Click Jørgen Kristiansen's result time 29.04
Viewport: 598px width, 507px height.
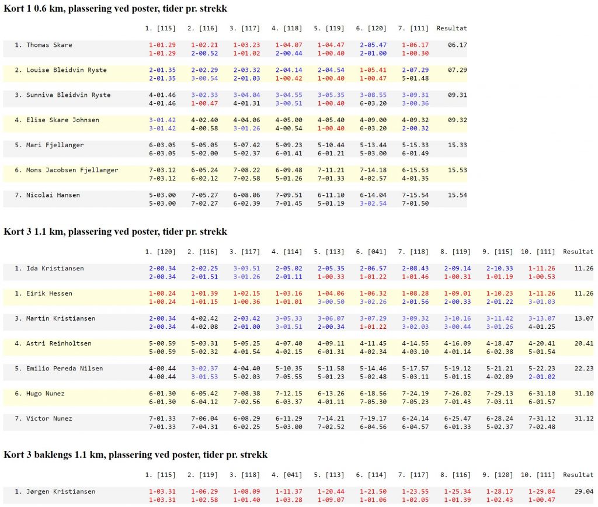click(583, 492)
